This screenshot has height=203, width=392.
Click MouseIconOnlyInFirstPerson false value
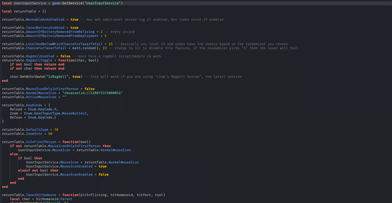tap(90, 89)
